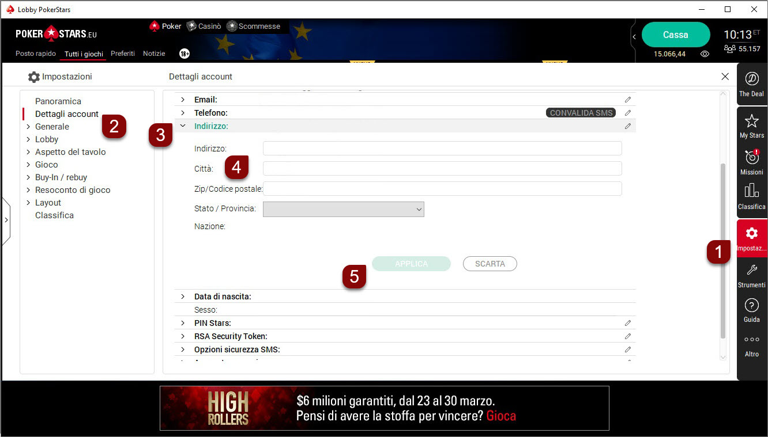Expand the Lobby settings tree item
The height and width of the screenshot is (437, 768).
pos(28,139)
